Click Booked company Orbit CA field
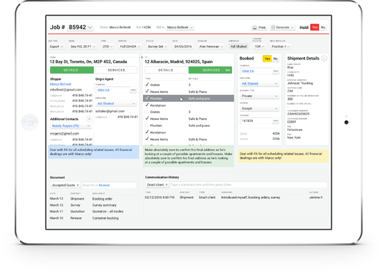This screenshot has height=271, width=380. click(x=256, y=71)
